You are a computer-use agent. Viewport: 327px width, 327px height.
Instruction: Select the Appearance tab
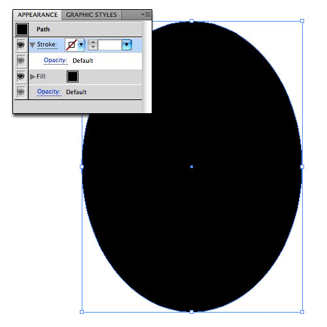[38, 15]
